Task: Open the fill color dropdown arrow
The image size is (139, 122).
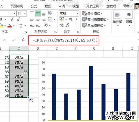Action: point(5,26)
